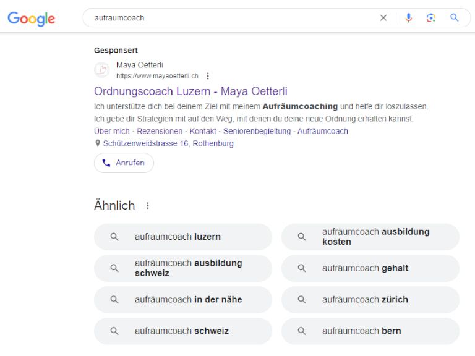Clear the search query with the X icon

click(383, 18)
